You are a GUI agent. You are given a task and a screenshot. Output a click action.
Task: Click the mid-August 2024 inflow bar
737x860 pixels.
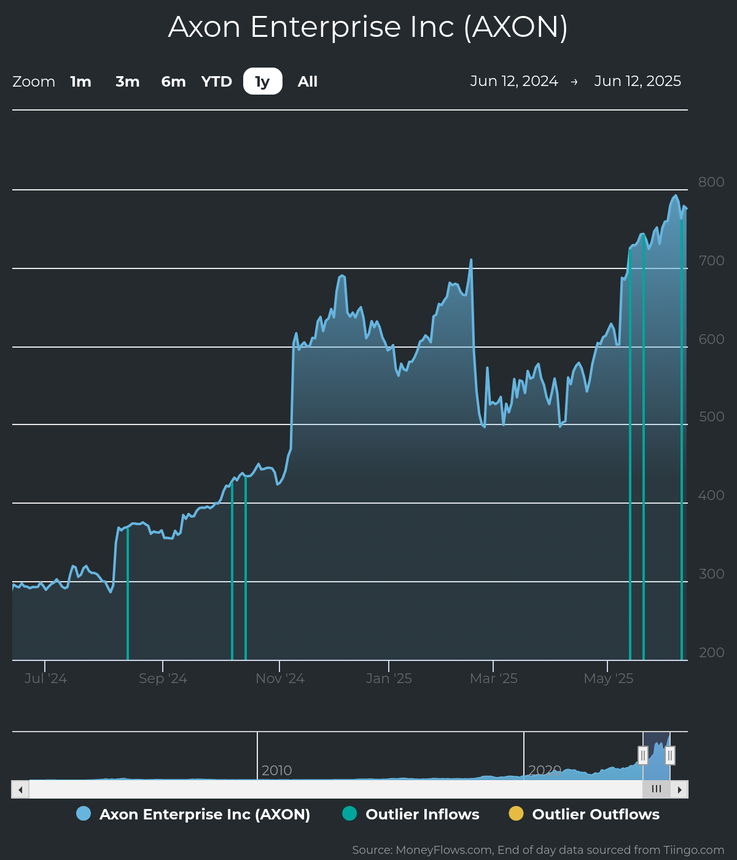tap(128, 593)
